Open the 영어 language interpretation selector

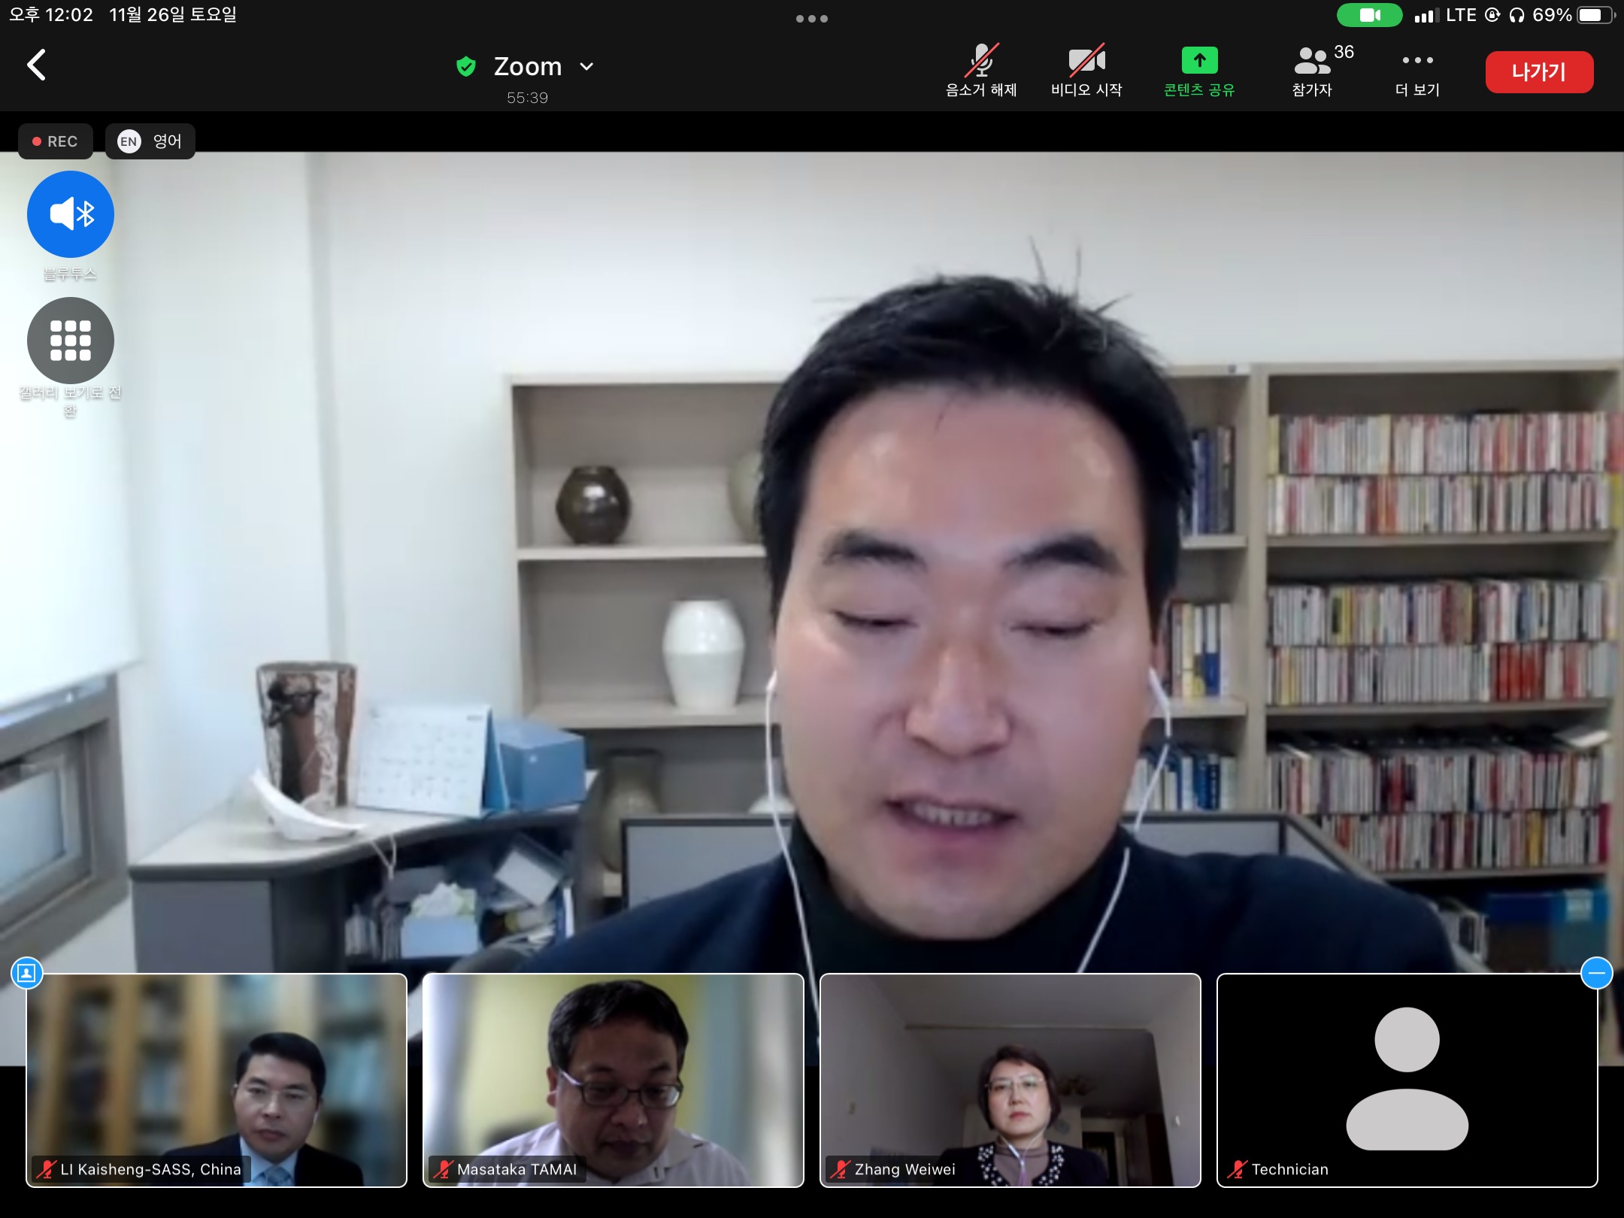pos(150,141)
